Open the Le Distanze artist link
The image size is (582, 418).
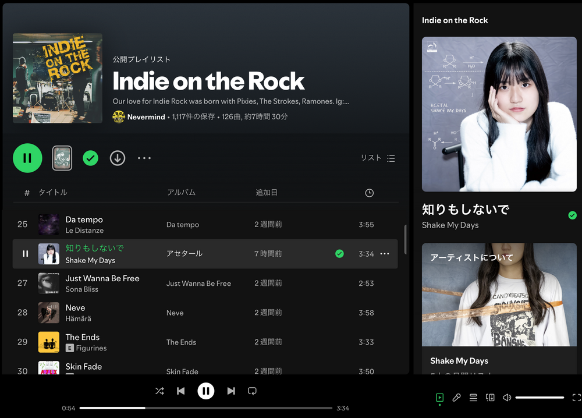pos(84,231)
